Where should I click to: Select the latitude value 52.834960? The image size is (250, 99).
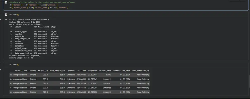point(81,92)
